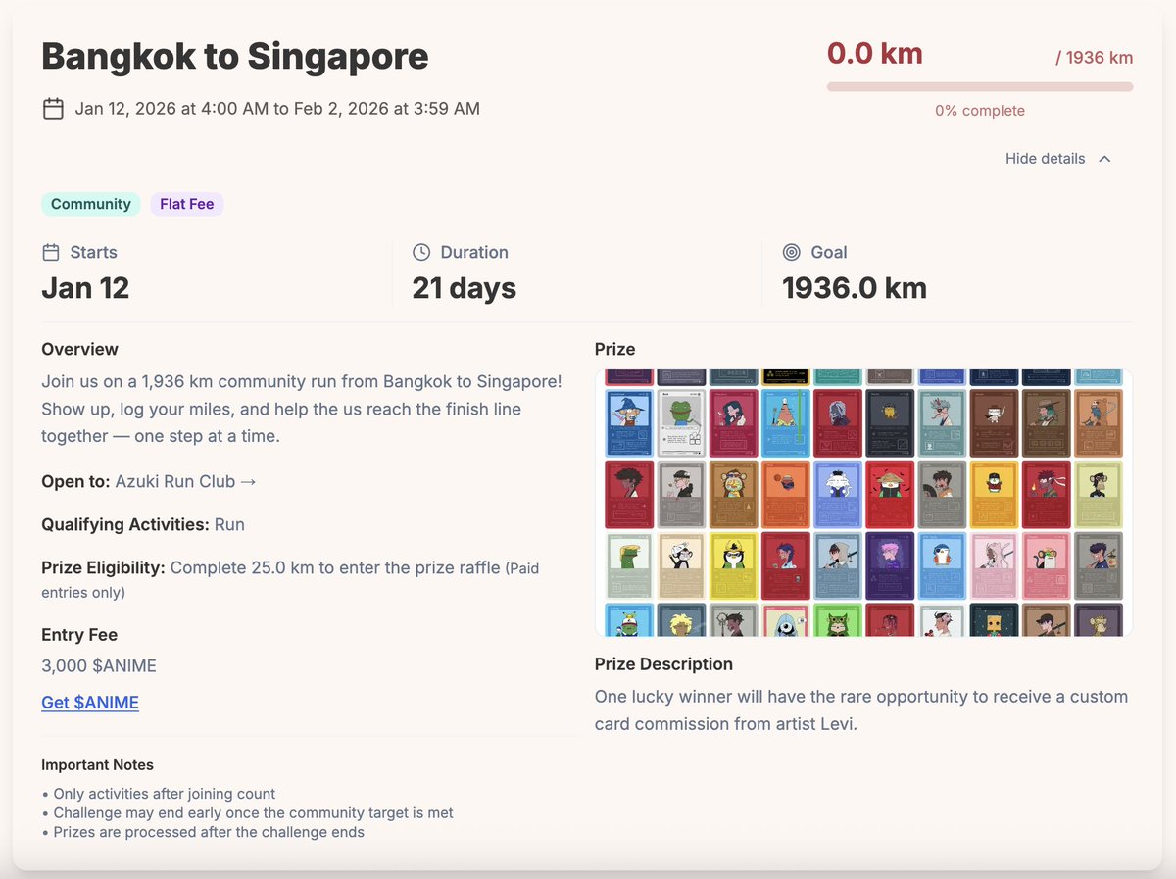This screenshot has height=879, width=1176.
Task: Click the Hide details label
Action: [x=1045, y=159]
